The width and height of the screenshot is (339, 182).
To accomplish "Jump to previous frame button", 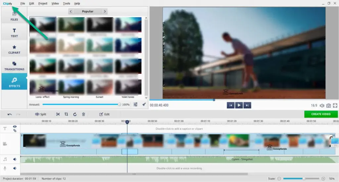I will (231, 105).
